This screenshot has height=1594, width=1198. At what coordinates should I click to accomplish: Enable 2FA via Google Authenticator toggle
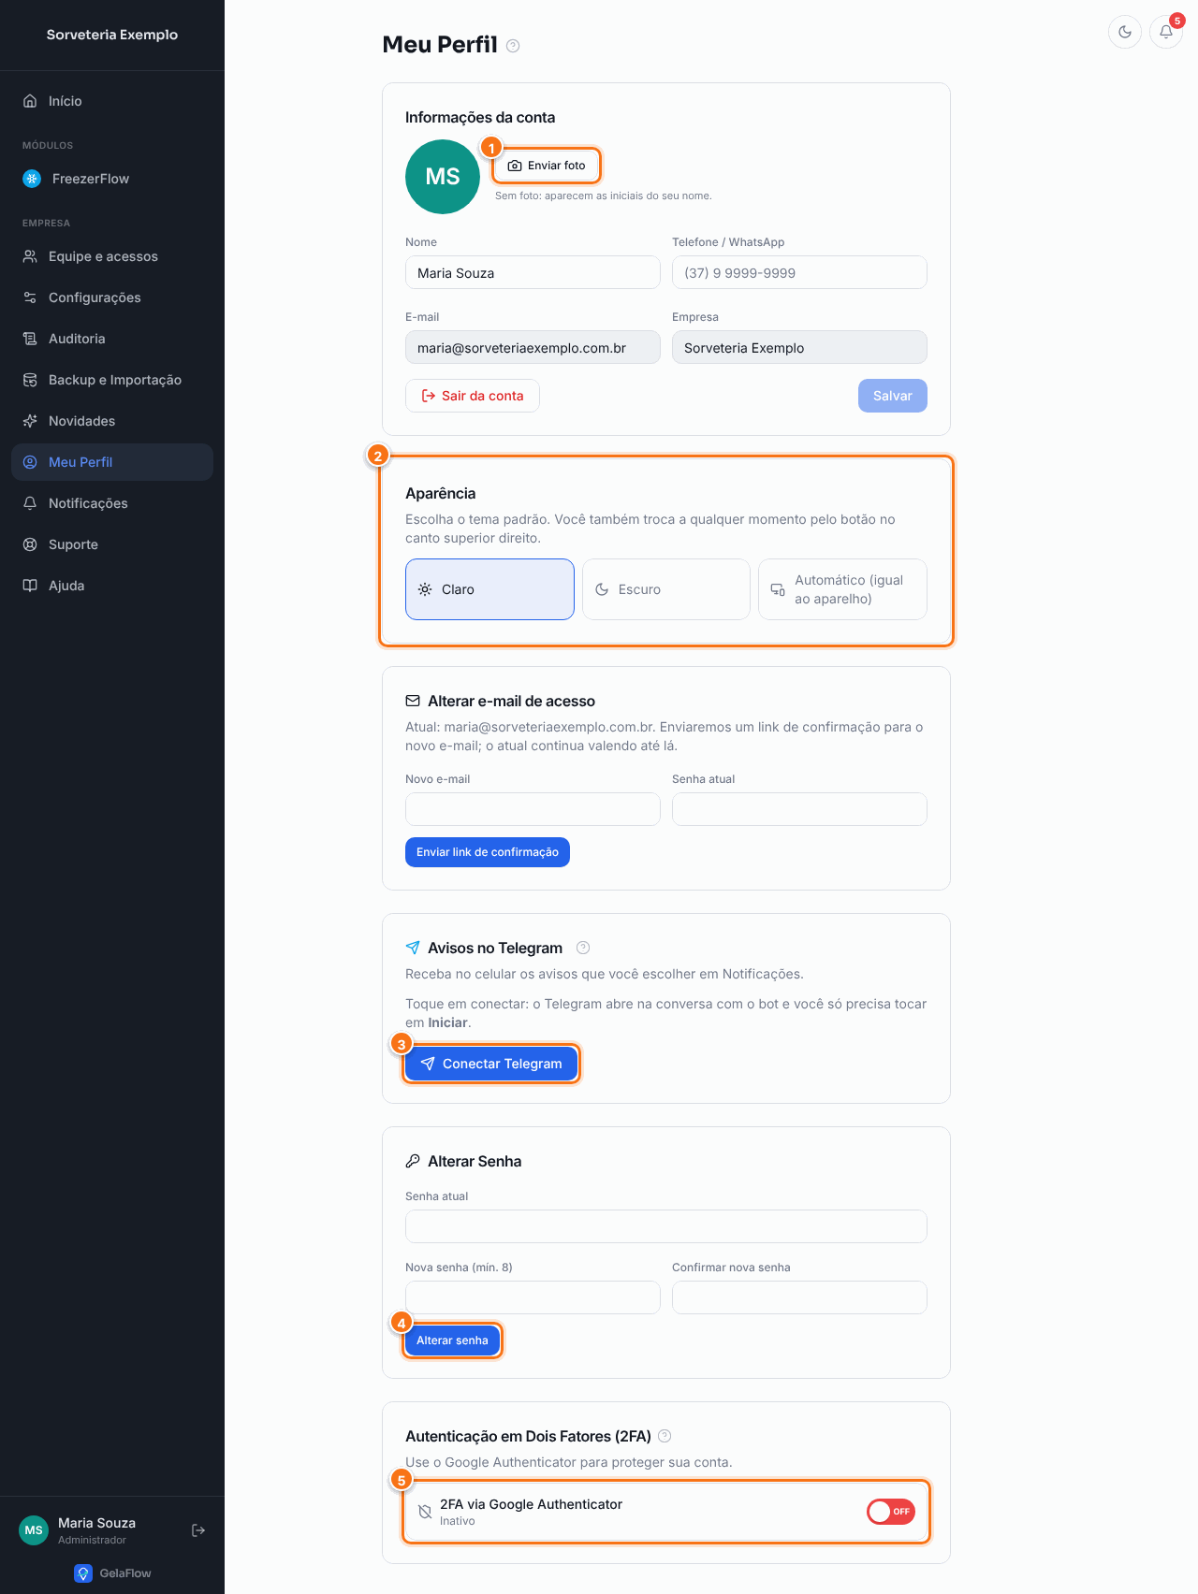891,1512
